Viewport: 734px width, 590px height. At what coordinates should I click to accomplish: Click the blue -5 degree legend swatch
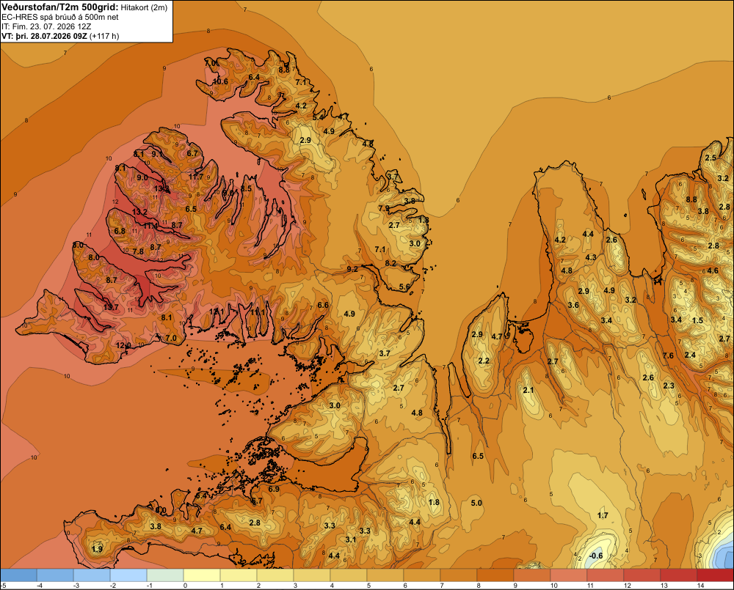[x=19, y=575]
